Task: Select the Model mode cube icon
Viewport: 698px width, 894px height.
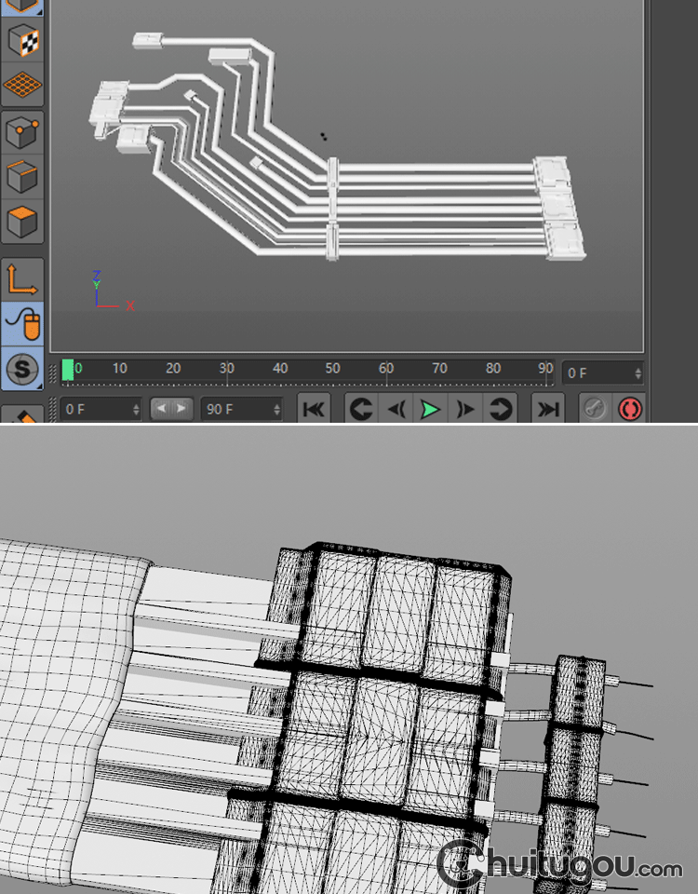Action: click(22, 6)
